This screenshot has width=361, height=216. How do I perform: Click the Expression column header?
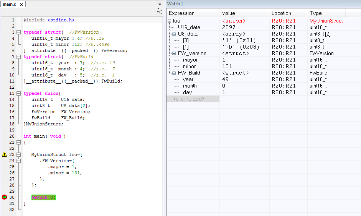pos(193,13)
